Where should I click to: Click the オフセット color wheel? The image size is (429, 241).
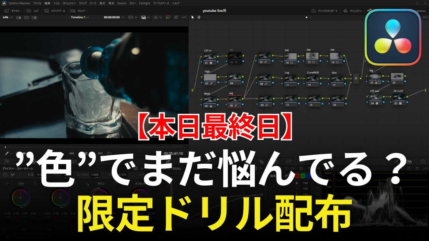pos(140,198)
